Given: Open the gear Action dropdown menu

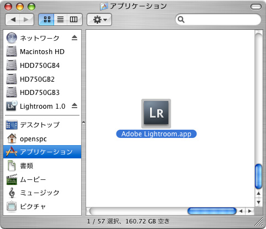Looking at the screenshot, I should coord(99,19).
